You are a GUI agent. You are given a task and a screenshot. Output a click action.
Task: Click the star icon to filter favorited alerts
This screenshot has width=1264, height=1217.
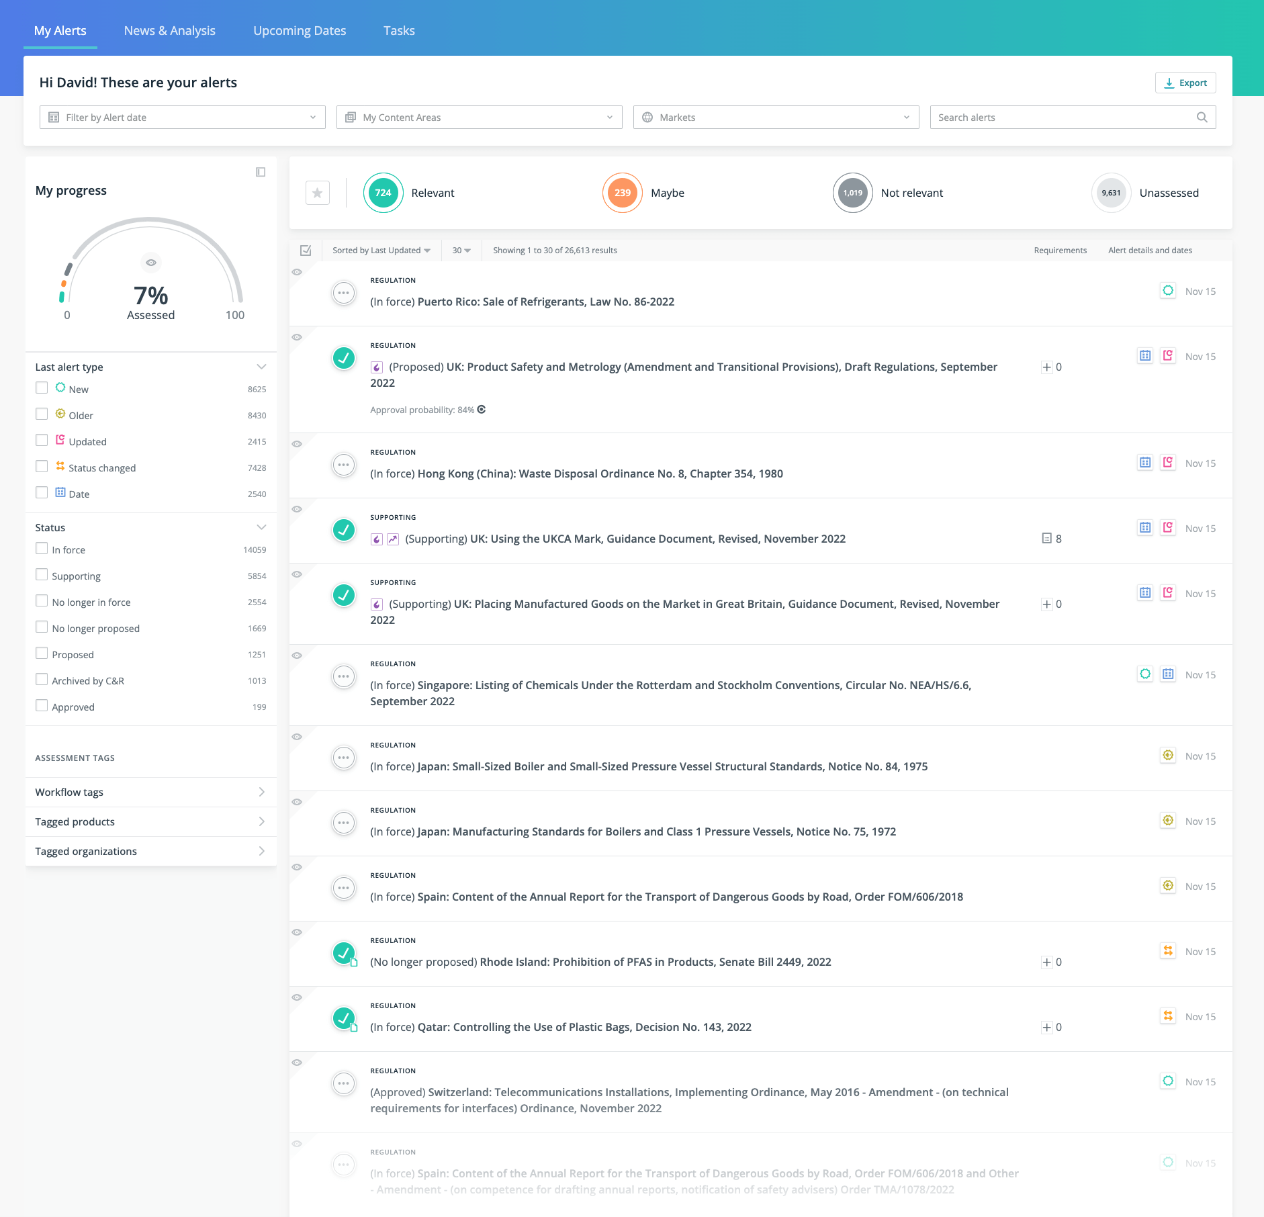pyautogui.click(x=317, y=193)
